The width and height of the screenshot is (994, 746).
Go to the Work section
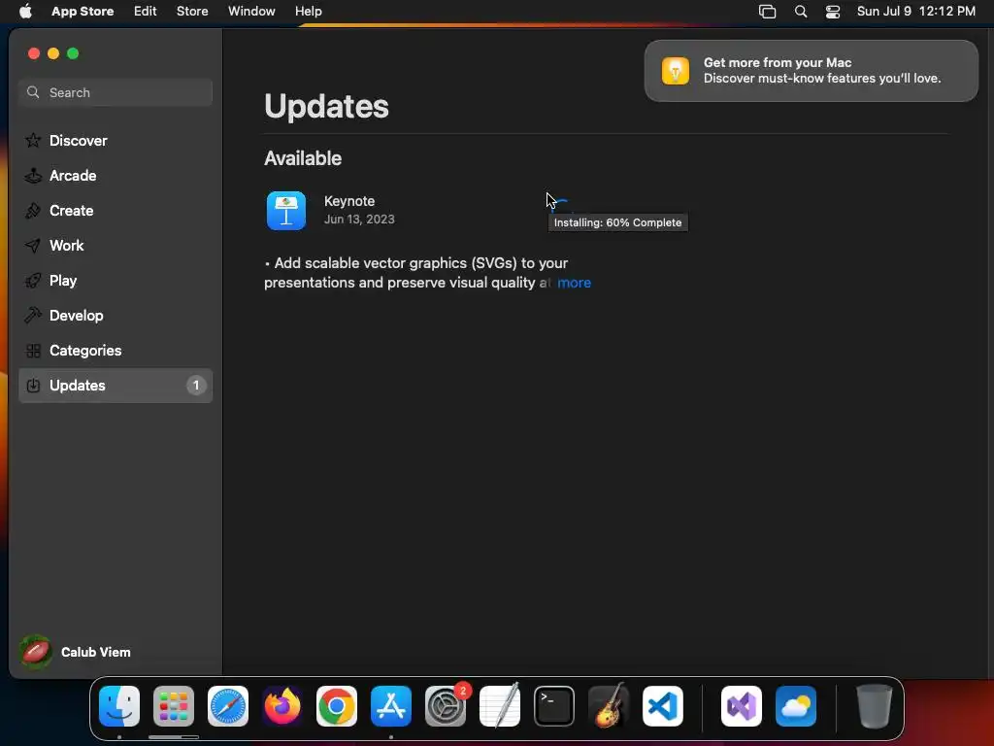[x=116, y=245]
